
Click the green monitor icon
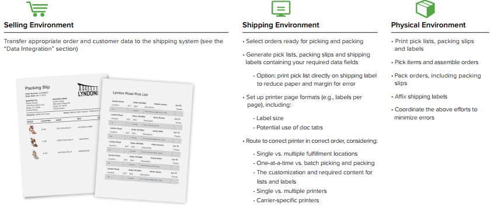[x=280, y=9]
